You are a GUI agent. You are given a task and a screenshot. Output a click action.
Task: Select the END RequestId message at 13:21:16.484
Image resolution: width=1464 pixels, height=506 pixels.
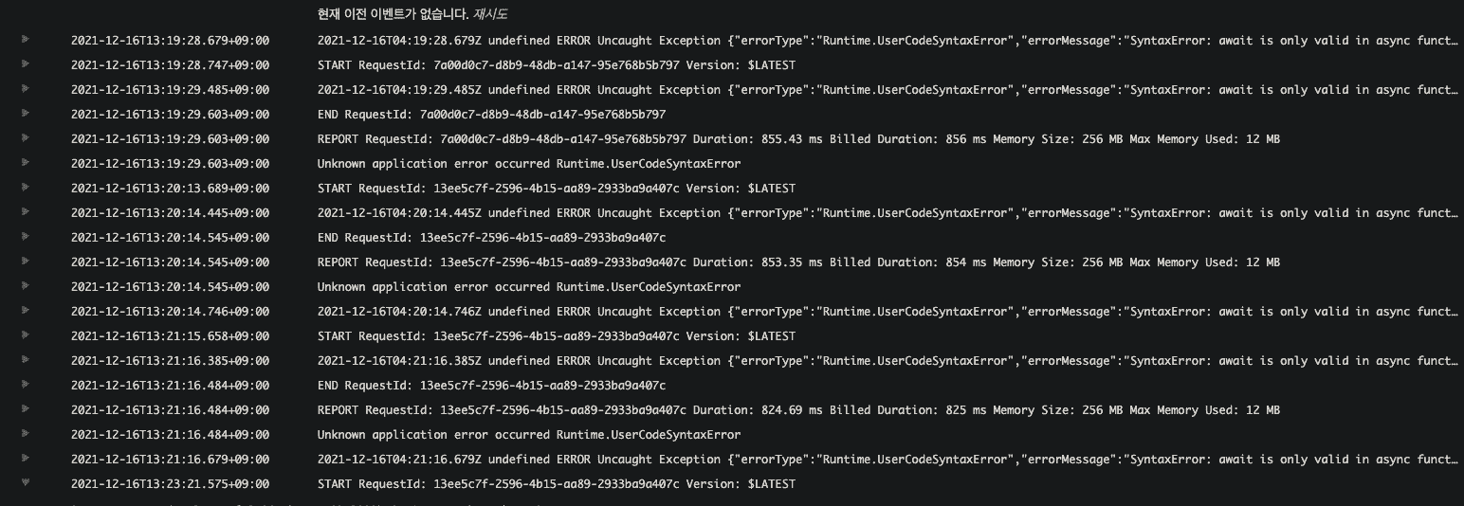coord(491,386)
